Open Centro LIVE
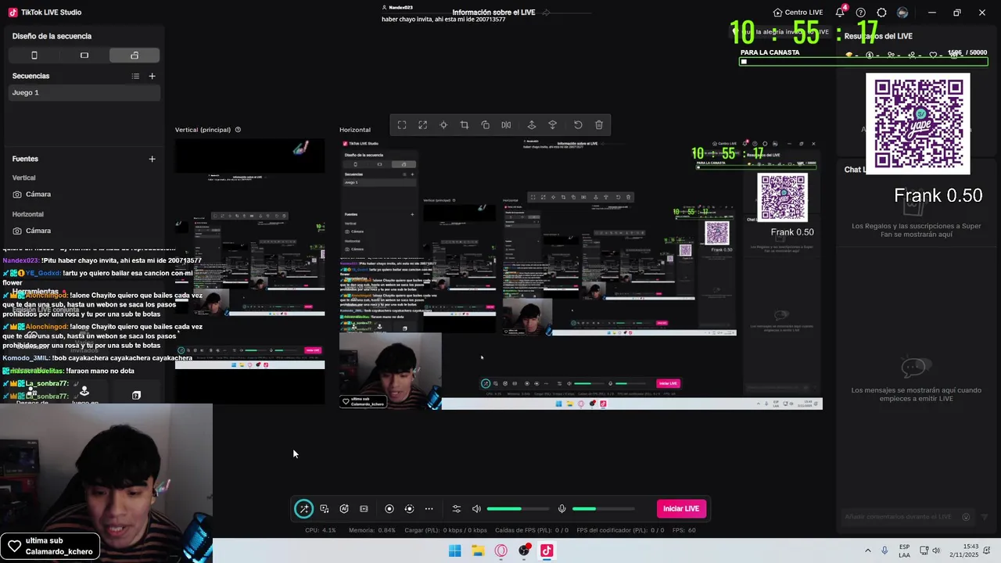 pos(798,13)
